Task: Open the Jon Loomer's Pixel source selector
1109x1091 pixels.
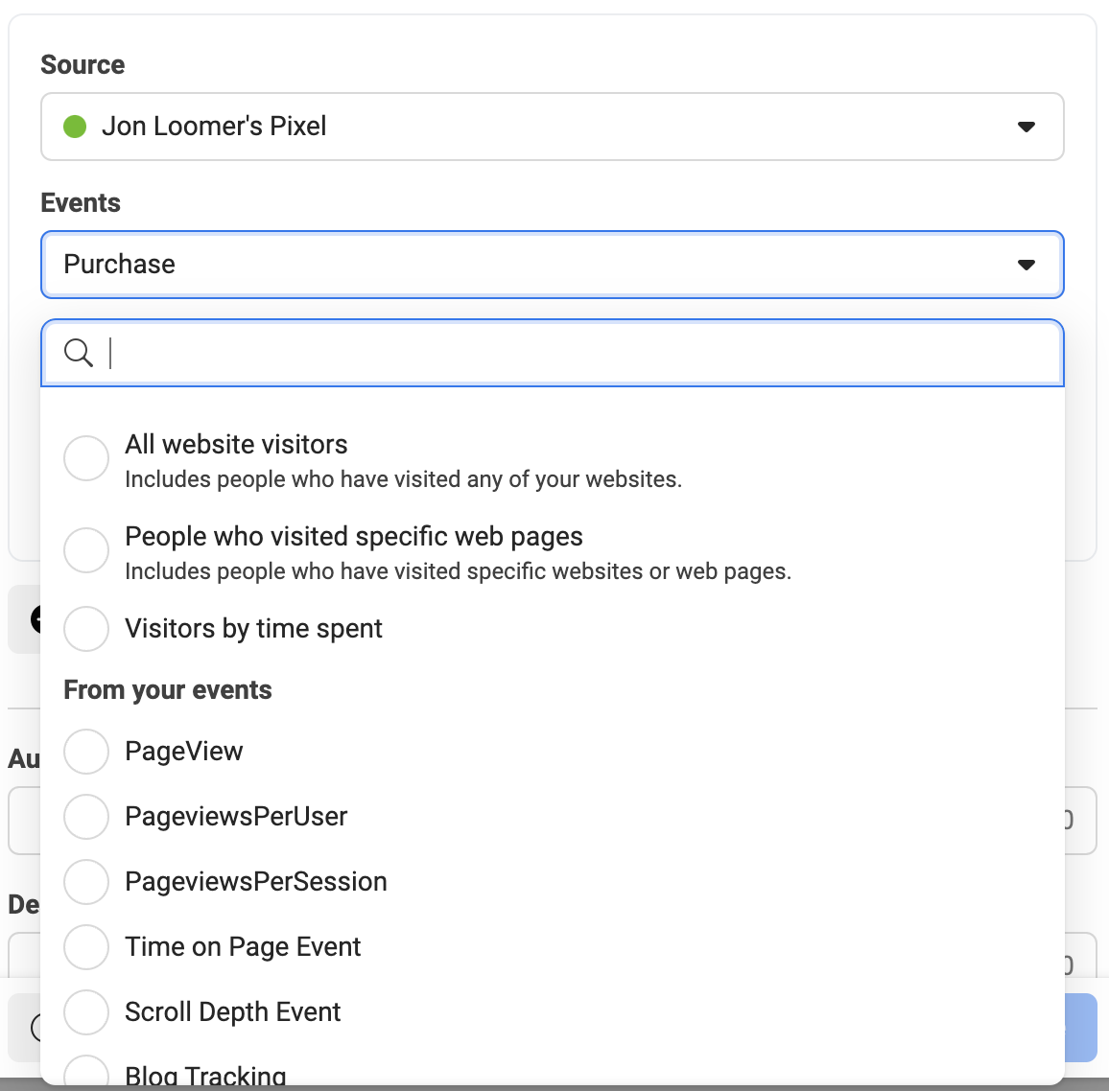Action: 553,127
